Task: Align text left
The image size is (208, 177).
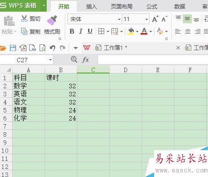Action: [x=178, y=31]
